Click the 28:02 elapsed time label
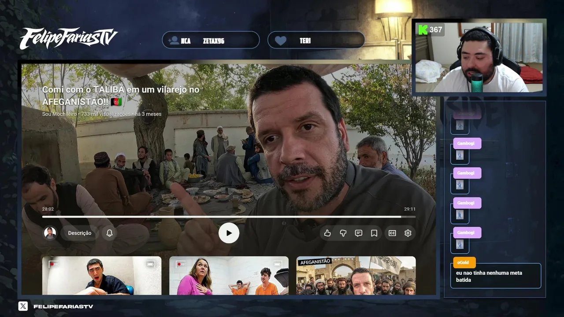The height and width of the screenshot is (317, 564). pyautogui.click(x=48, y=209)
